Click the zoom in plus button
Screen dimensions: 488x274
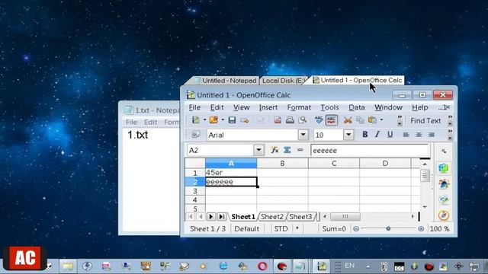(x=421, y=229)
